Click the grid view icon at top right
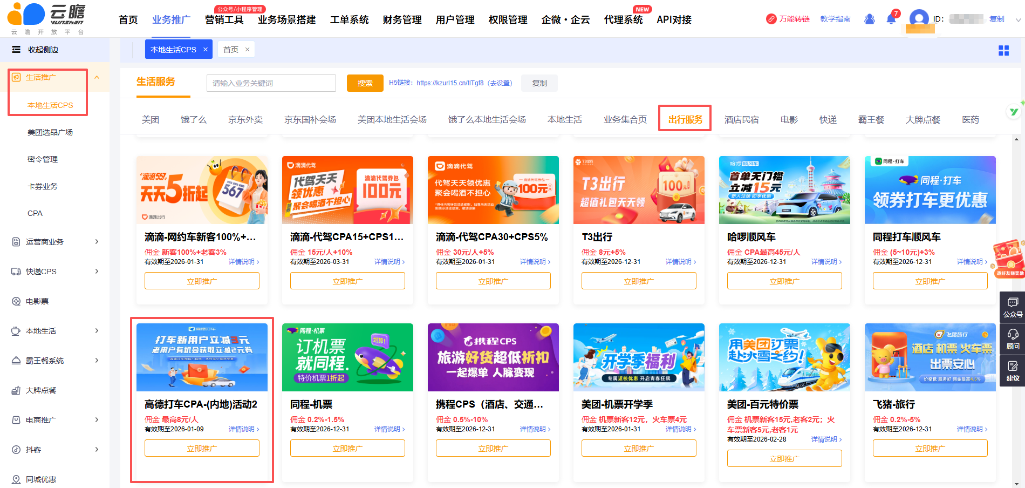The width and height of the screenshot is (1025, 488). (1003, 50)
